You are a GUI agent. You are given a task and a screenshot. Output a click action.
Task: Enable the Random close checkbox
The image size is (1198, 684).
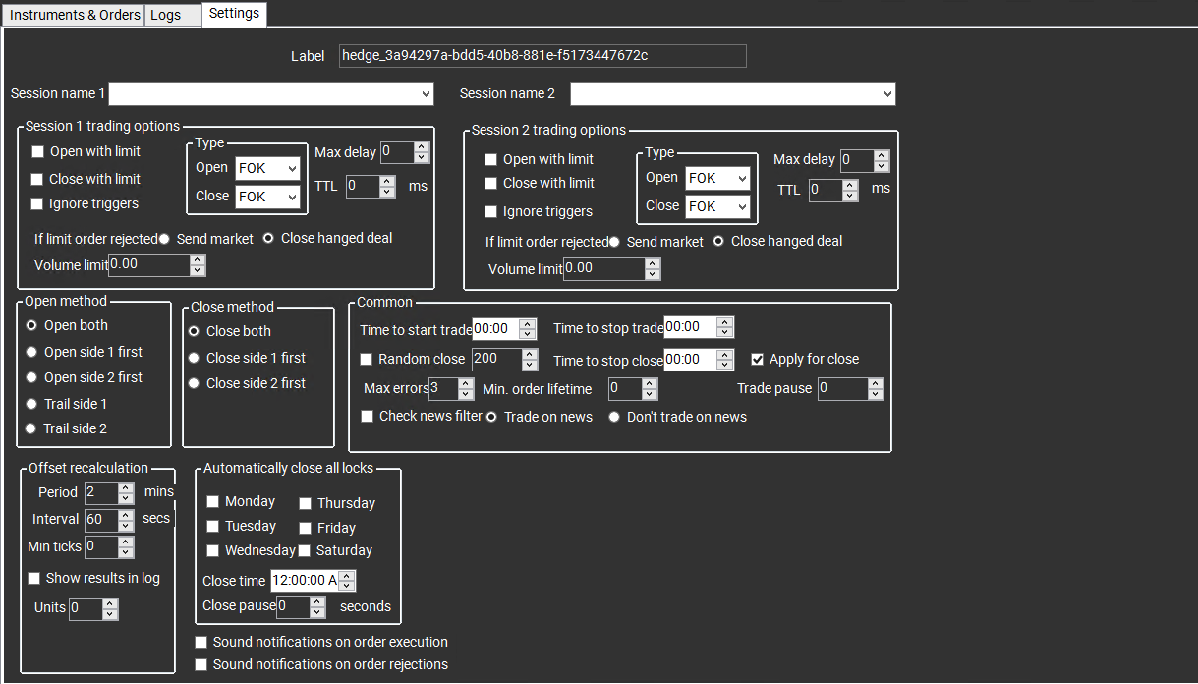pyautogui.click(x=367, y=360)
